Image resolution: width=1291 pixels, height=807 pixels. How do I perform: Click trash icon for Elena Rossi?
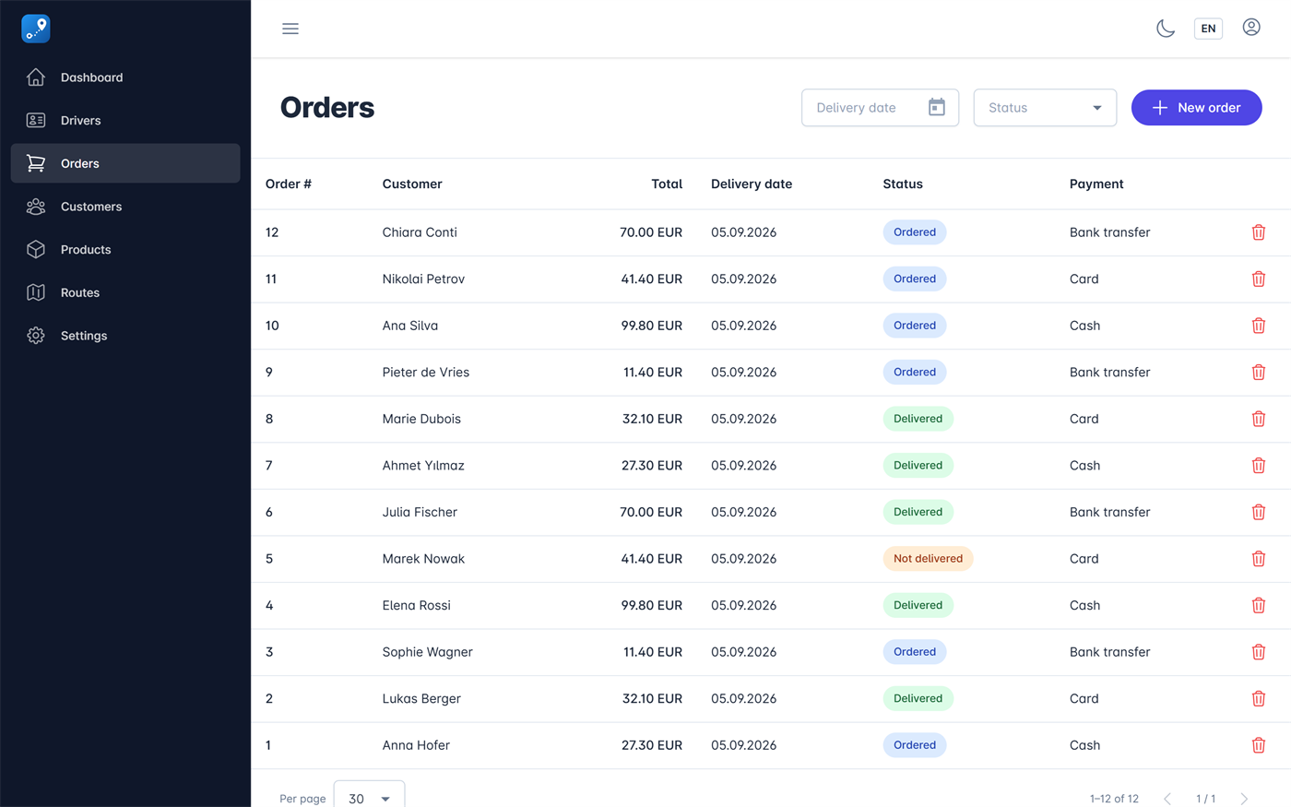click(x=1259, y=605)
